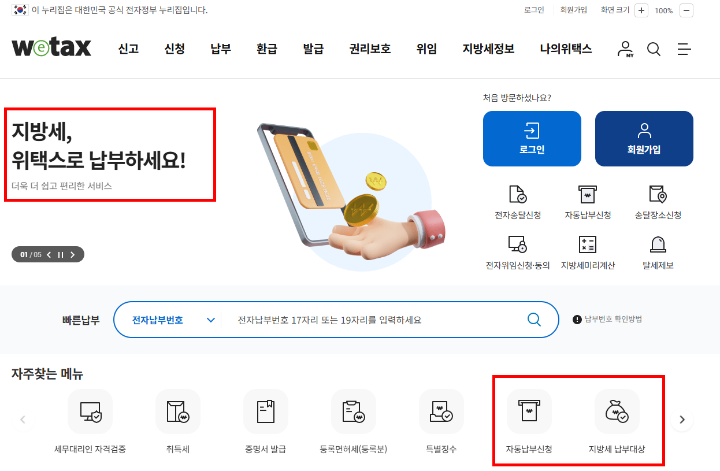Open the 납부 menu
Screen dimensions: 720x471
point(221,49)
